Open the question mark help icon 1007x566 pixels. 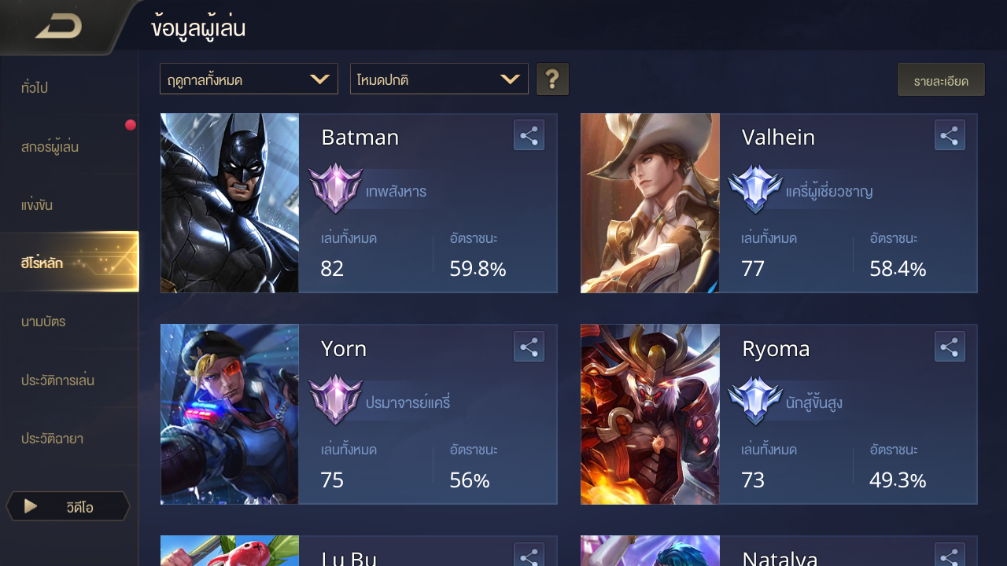coord(552,79)
